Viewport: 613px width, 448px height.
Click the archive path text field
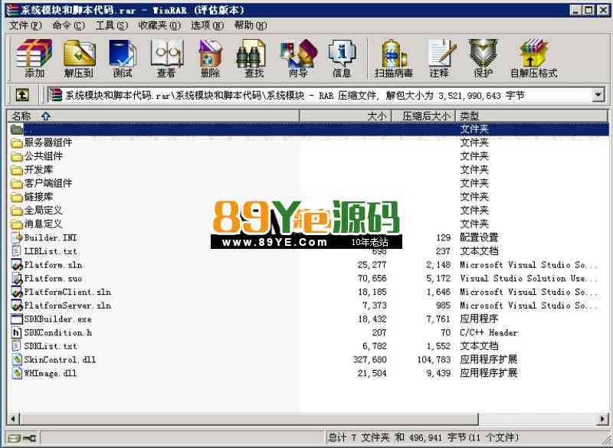(319, 95)
